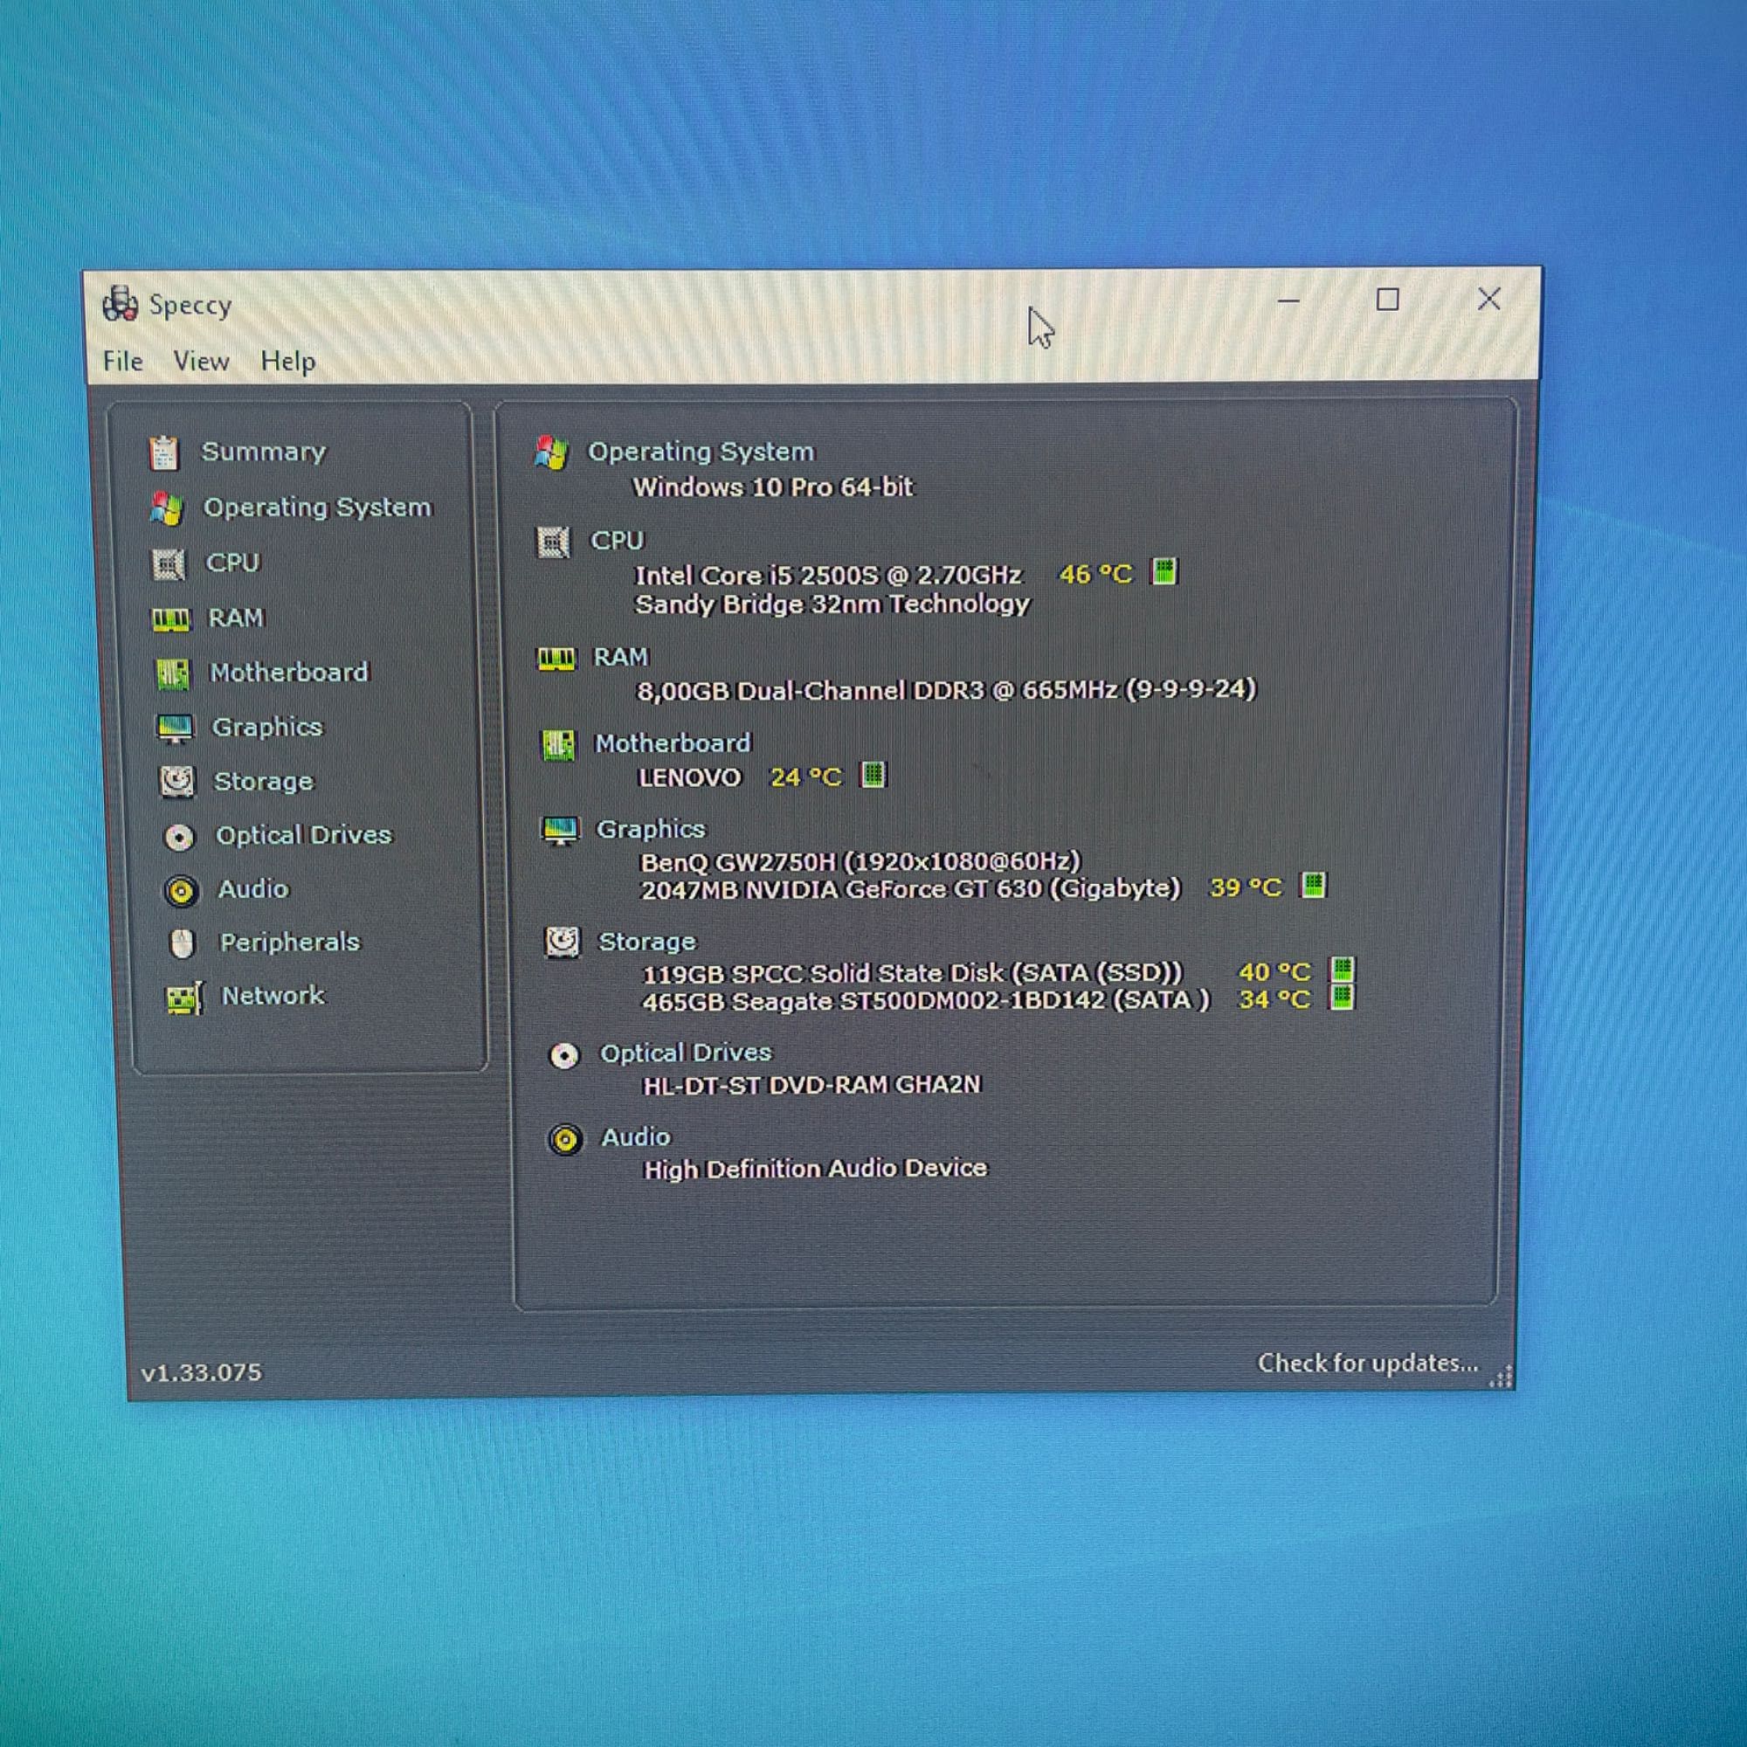
Task: Click the Network card icon in sidebar
Action: point(185,998)
